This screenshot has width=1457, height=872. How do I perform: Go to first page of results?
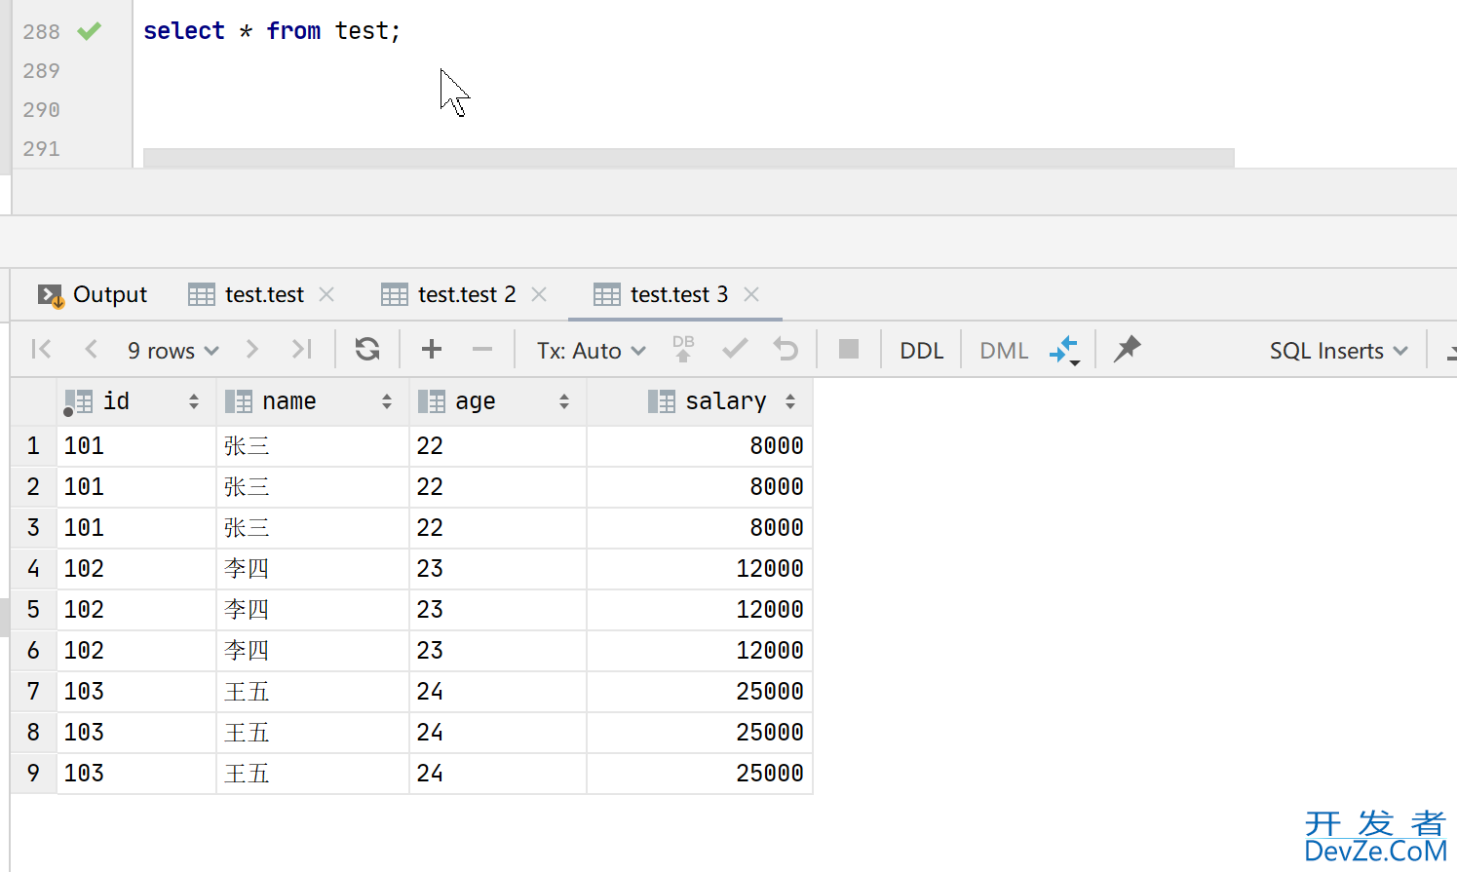pyautogui.click(x=41, y=349)
